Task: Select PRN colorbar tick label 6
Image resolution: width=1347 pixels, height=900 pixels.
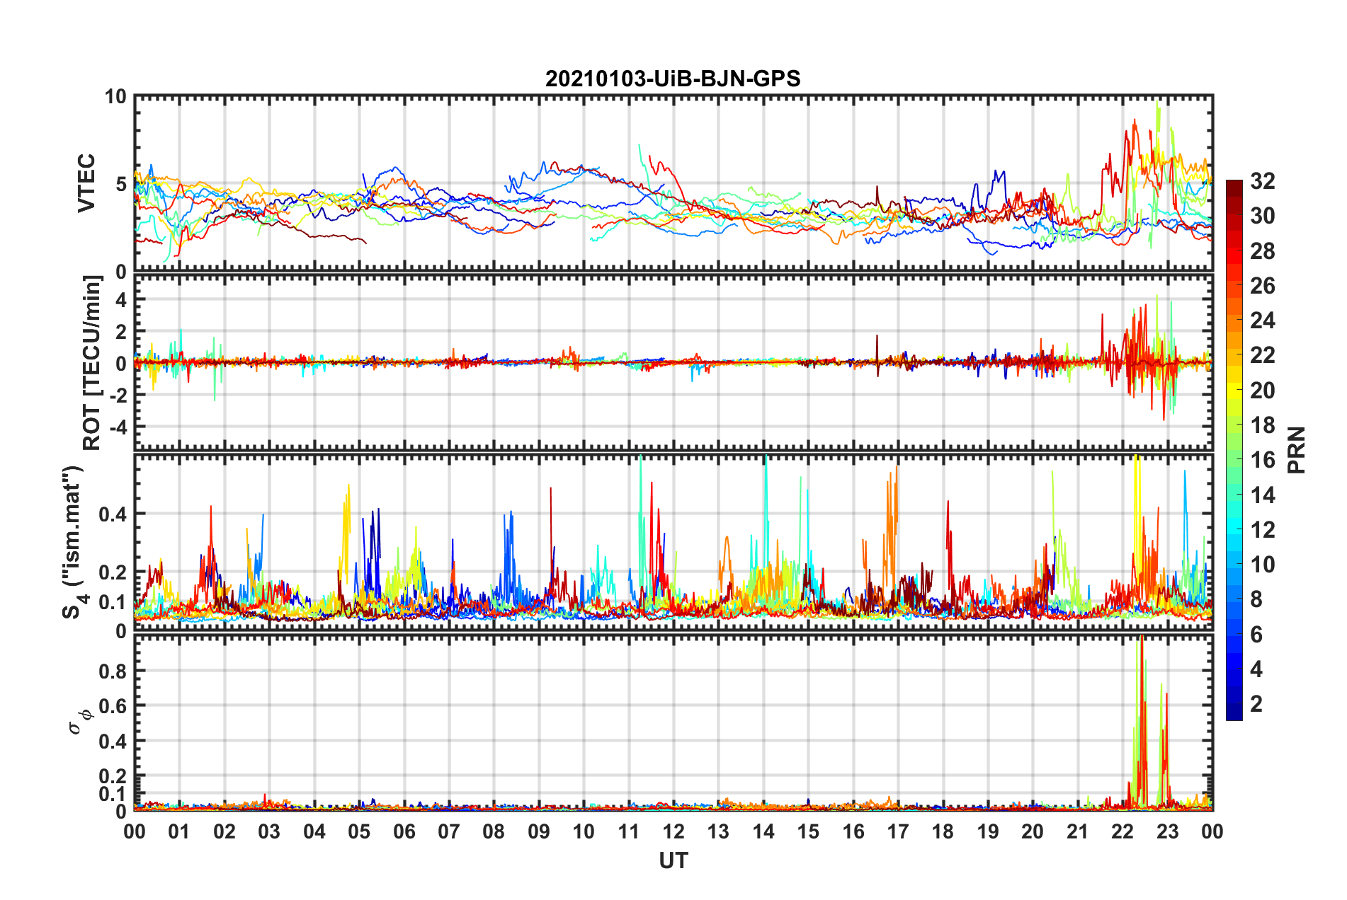Action: pyautogui.click(x=1256, y=635)
